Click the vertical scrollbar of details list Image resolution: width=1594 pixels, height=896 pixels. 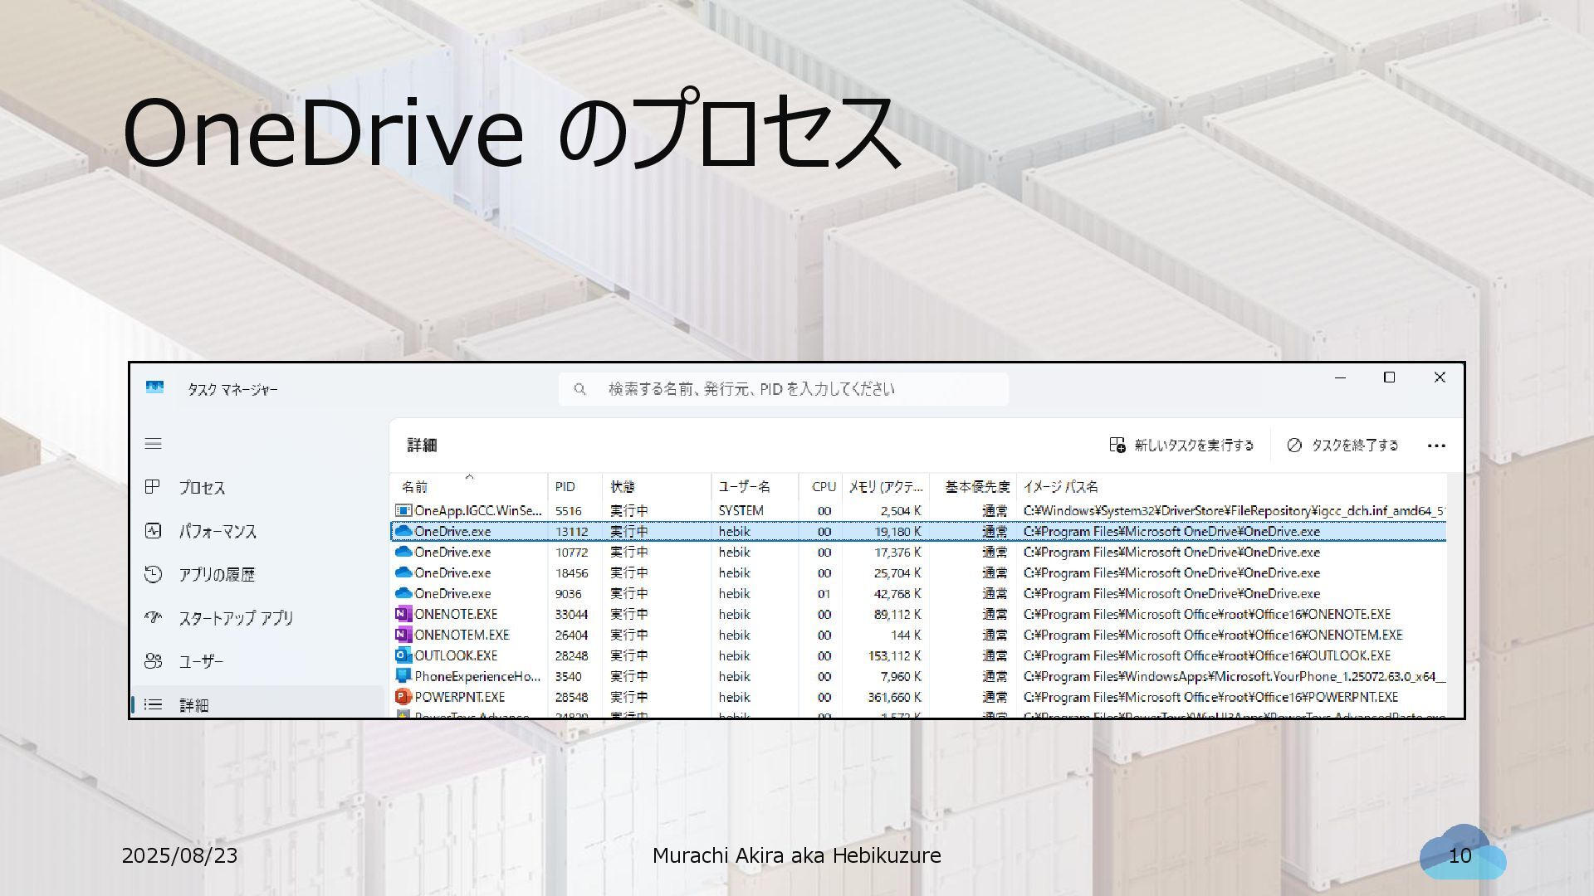(x=1455, y=596)
